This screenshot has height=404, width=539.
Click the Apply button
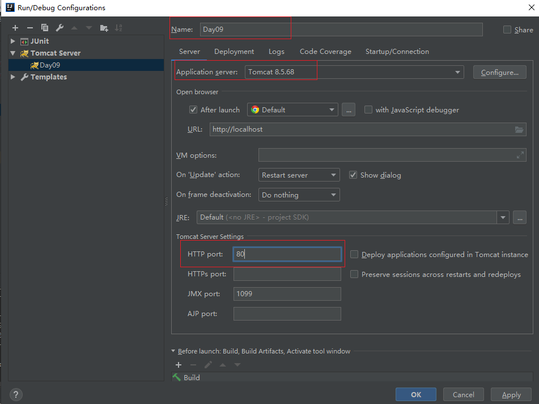click(511, 395)
